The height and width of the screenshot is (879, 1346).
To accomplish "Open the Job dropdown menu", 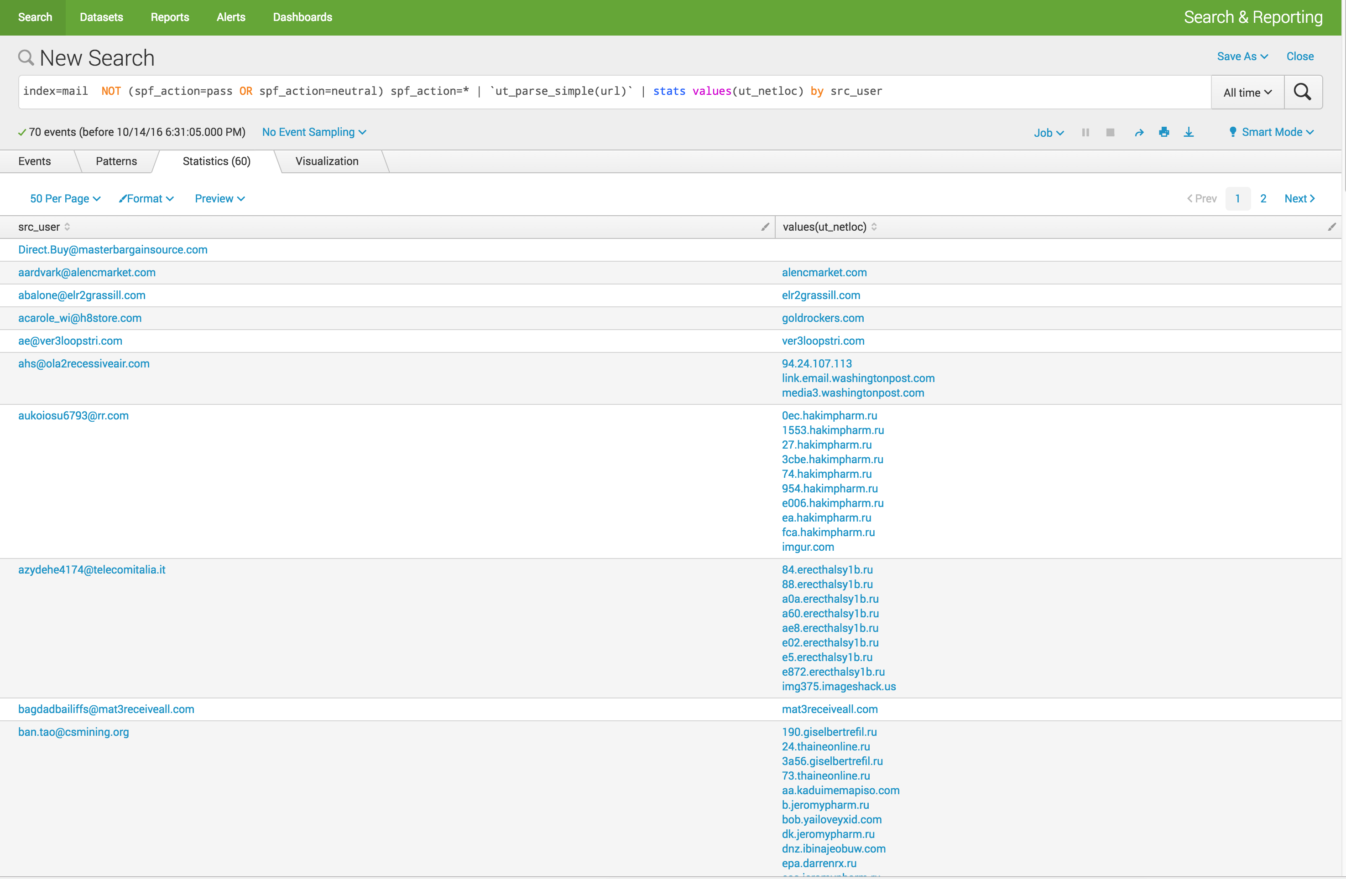I will tap(1048, 132).
